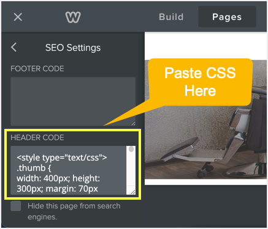This screenshot has height=229, width=268.
Task: Click the '.thumb {' code line
Action: (34, 168)
